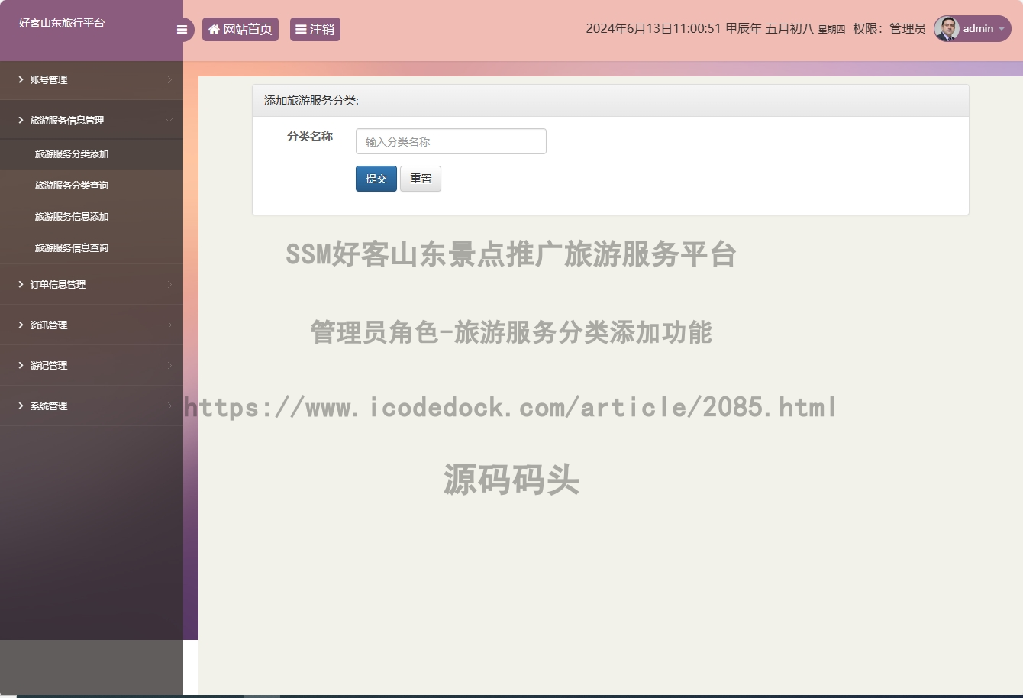Click the 权限: 管理员 text

tap(889, 29)
